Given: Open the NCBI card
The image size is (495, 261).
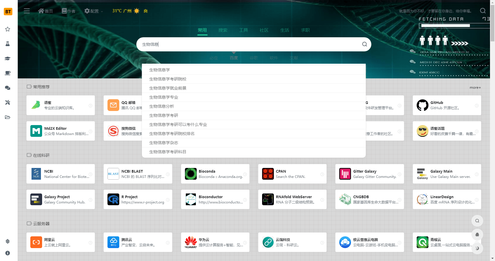Looking at the screenshot, I should 61,174.
